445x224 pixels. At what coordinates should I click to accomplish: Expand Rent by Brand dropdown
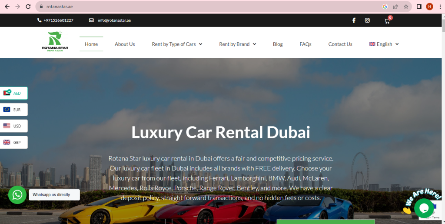238,44
